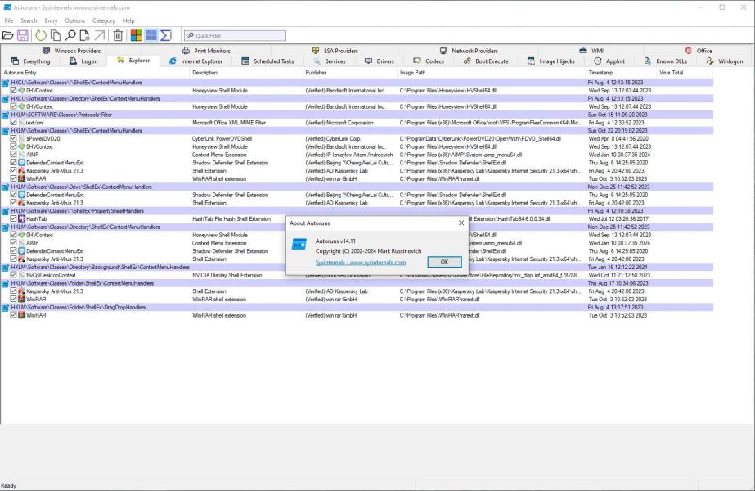Sort by the Timestamp column header
755x491 pixels.
(x=621, y=73)
